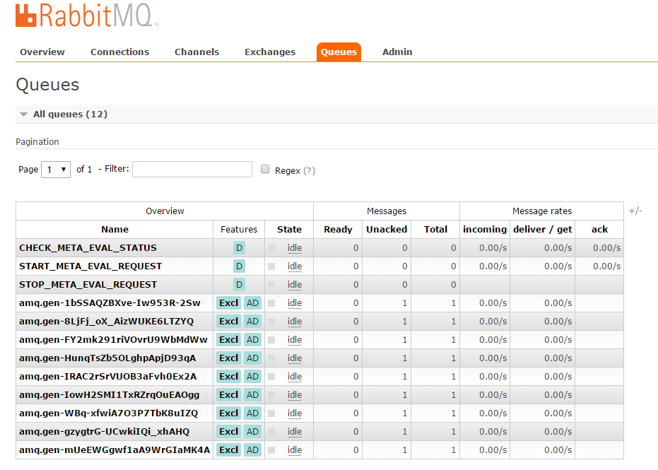Sort by the Ready column header
The width and height of the screenshot is (658, 470).
click(338, 230)
